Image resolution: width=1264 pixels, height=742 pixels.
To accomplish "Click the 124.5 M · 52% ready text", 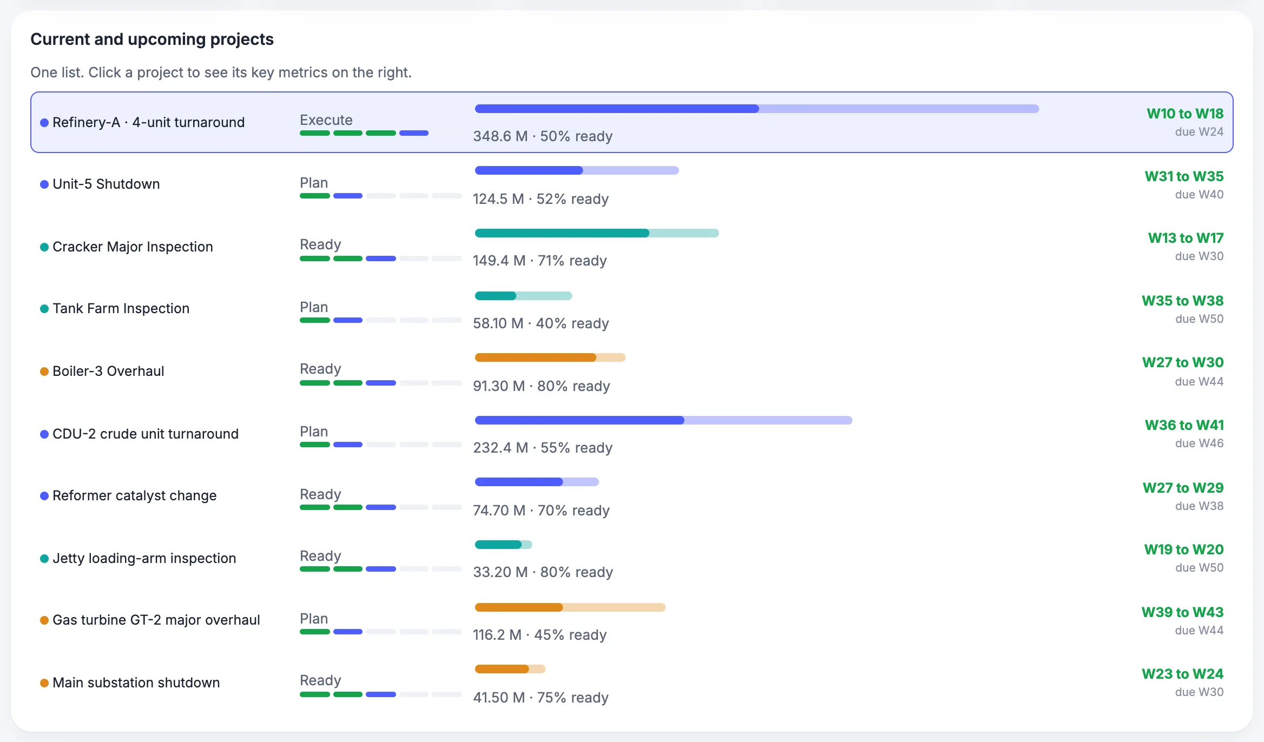I will (x=541, y=199).
